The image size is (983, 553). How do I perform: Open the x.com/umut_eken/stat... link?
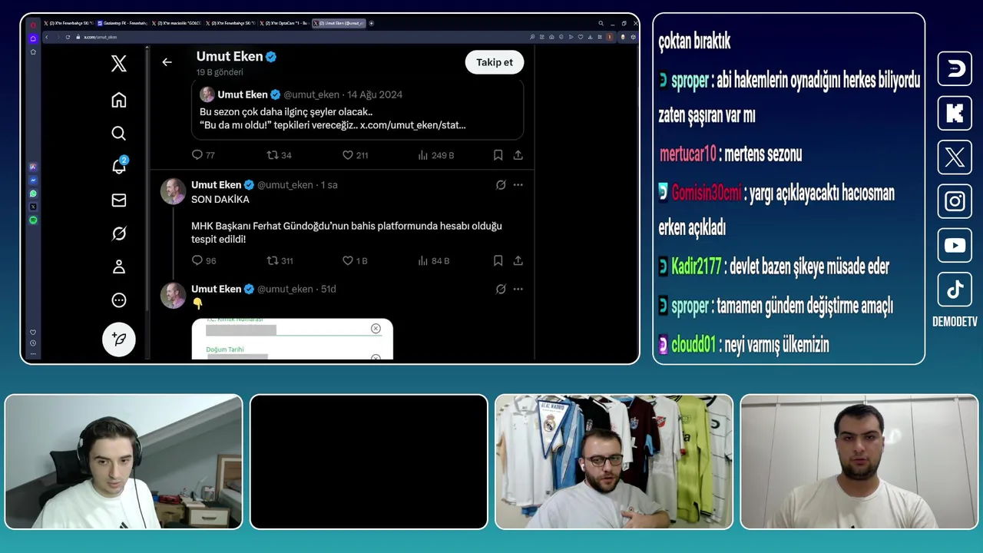pos(413,124)
